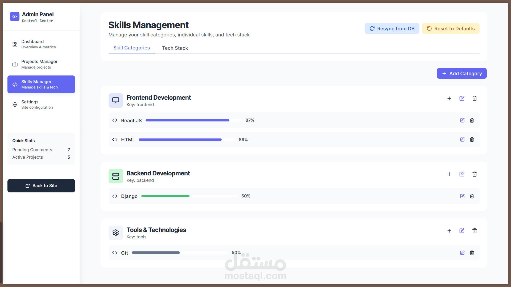Edit the Tools & Technologies category
This screenshot has width=511, height=287.
(462, 231)
